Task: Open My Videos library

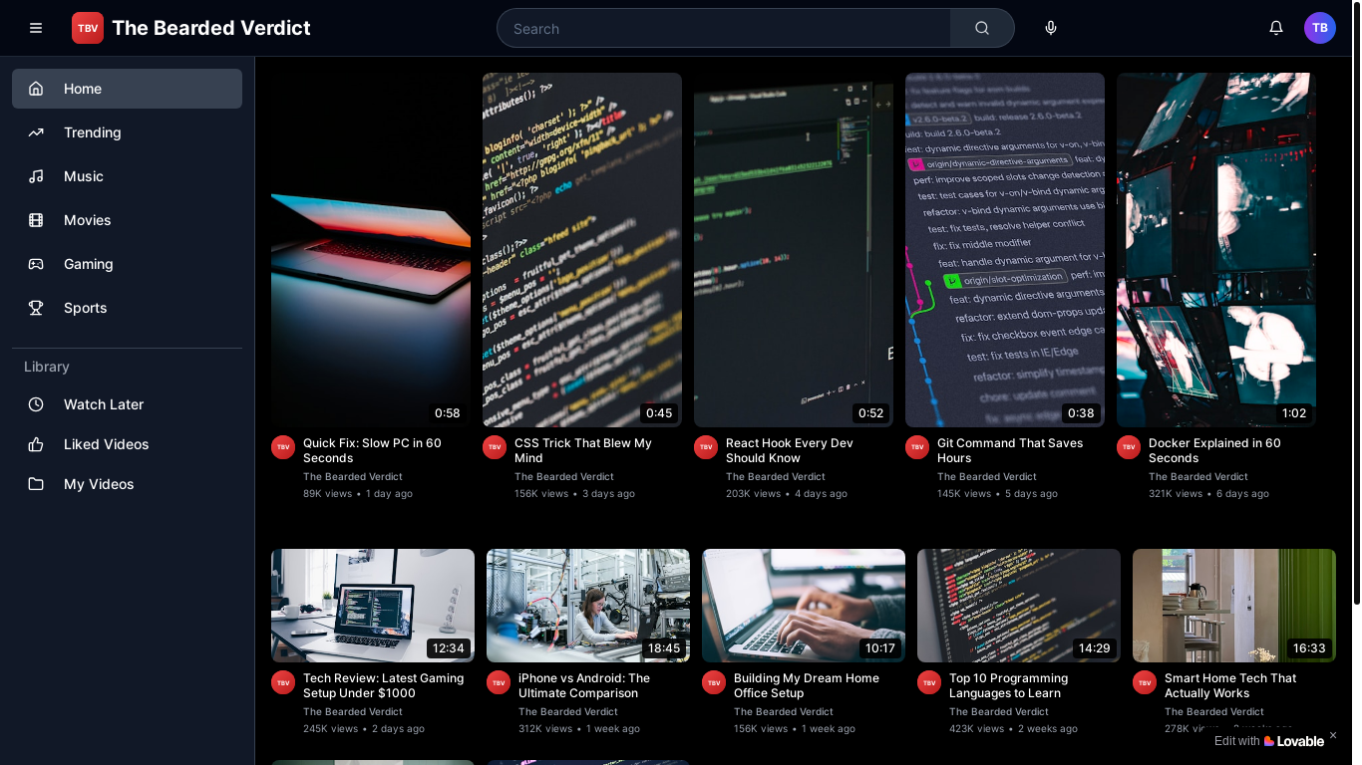Action: click(127, 484)
